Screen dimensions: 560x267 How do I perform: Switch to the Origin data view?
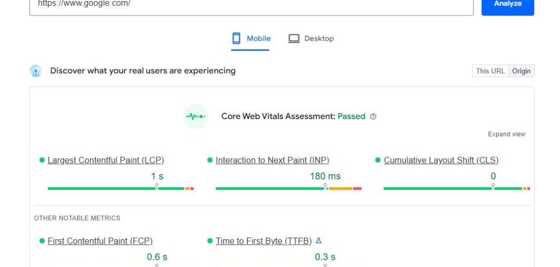[521, 71]
